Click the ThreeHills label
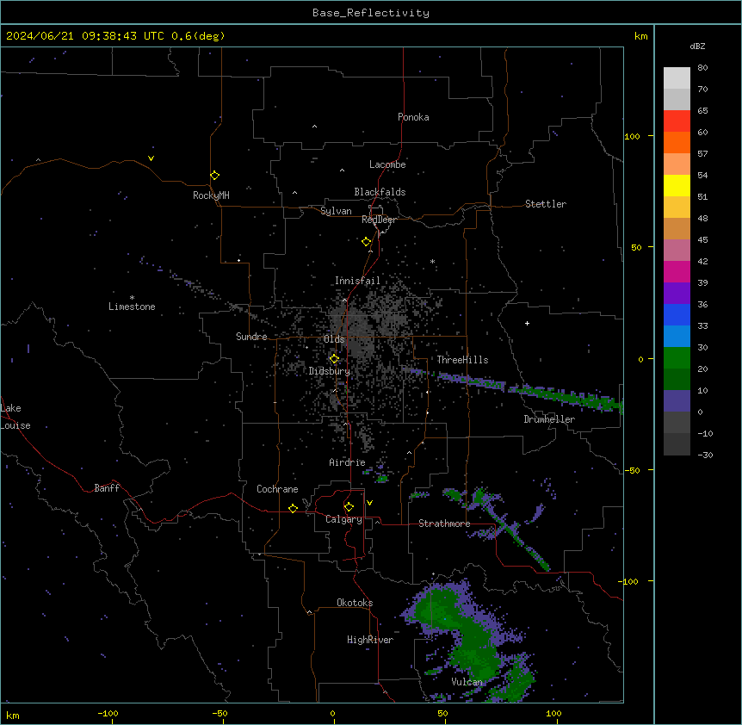This screenshot has height=725, width=742. [462, 360]
